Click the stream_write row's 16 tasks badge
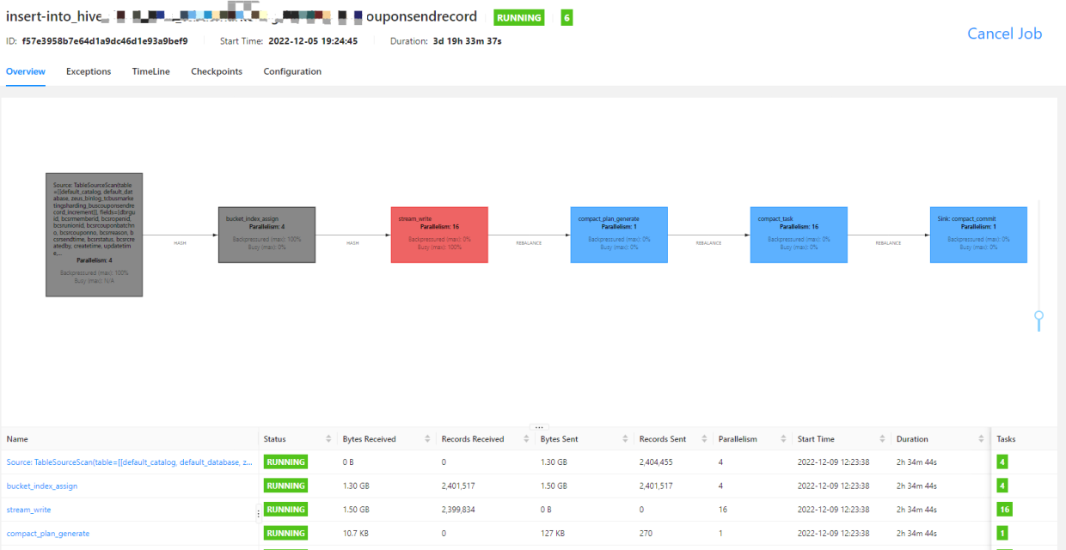Image resolution: width=1066 pixels, height=550 pixels. [1005, 510]
